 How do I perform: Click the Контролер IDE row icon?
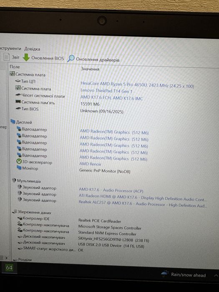pos(20,218)
